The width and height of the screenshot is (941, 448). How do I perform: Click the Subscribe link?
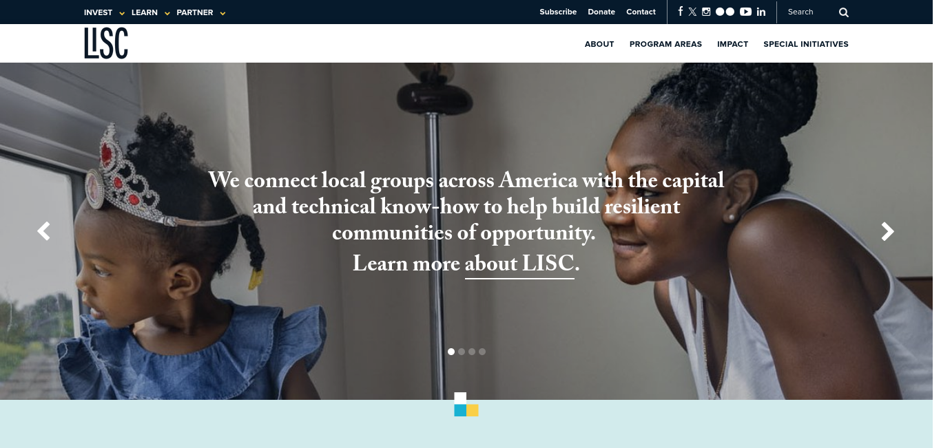558,12
